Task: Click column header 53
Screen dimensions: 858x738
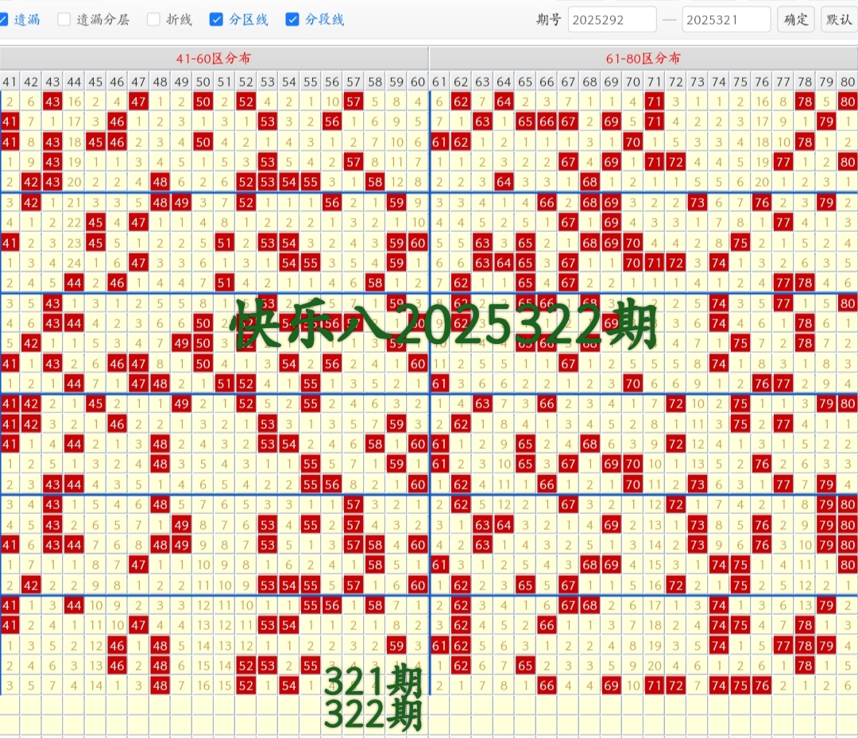Action: coord(268,82)
